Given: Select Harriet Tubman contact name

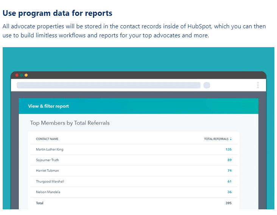Looking at the screenshot, I should pos(47,170).
